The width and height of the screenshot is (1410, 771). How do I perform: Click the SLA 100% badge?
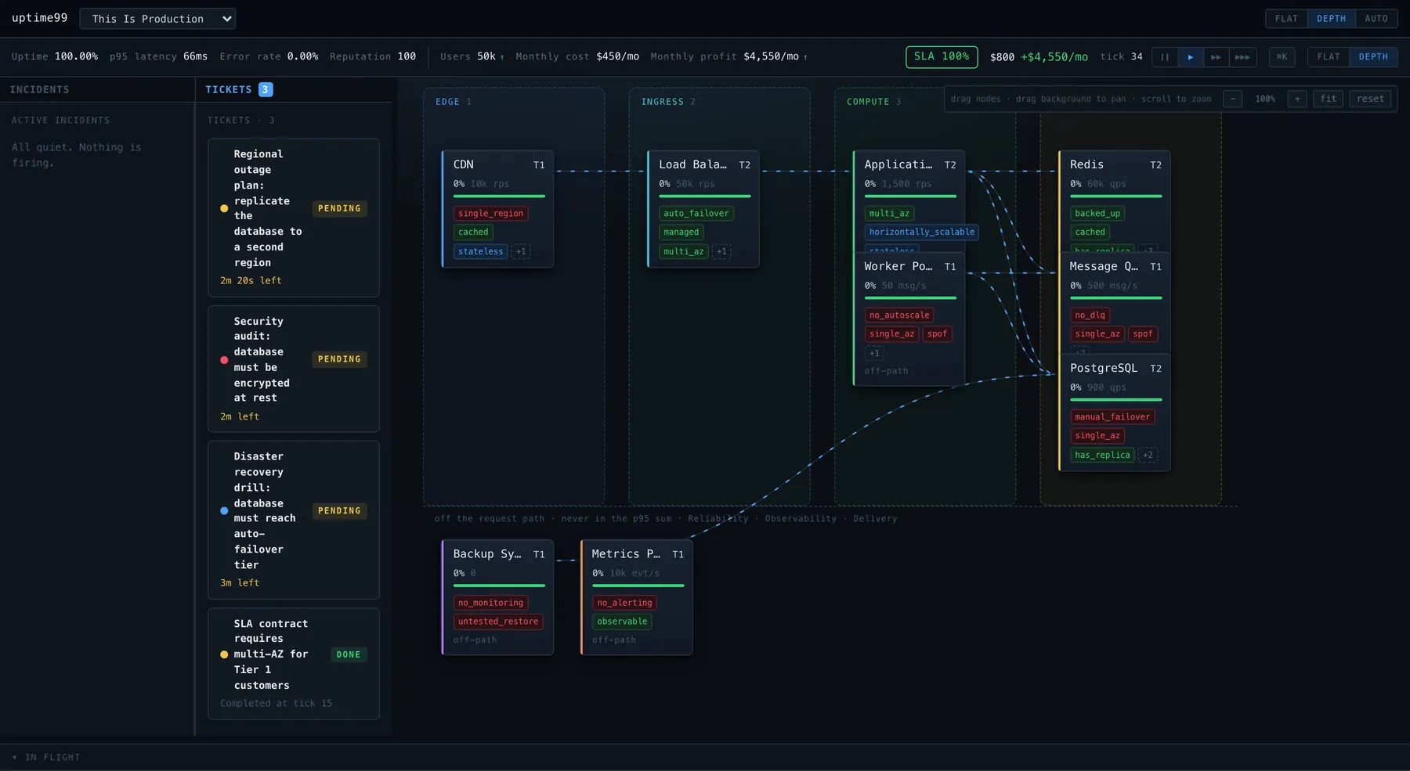942,57
